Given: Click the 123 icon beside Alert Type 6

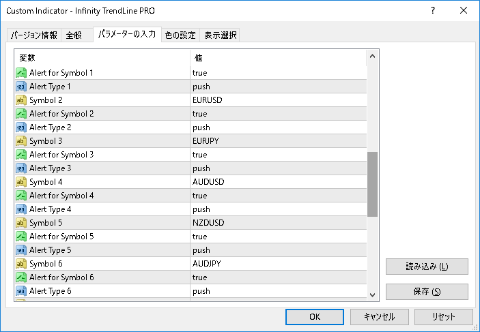Looking at the screenshot, I should pyautogui.click(x=21, y=291).
